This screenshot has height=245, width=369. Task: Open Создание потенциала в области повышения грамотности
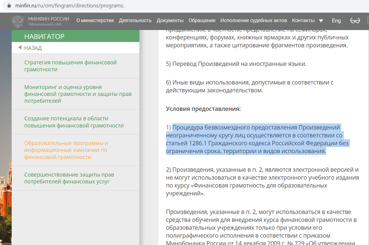74,122
